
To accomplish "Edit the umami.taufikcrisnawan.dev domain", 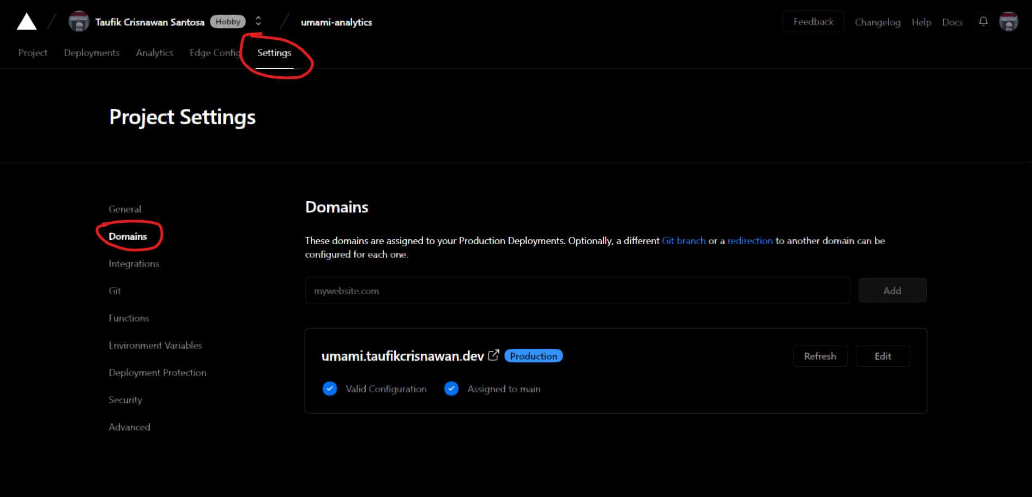I will pyautogui.click(x=883, y=356).
